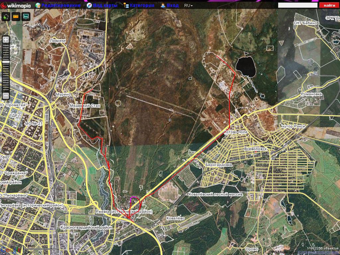The image size is (340, 255).
Task: Click the Всеволожск place label on map
Action: (x=255, y=149)
